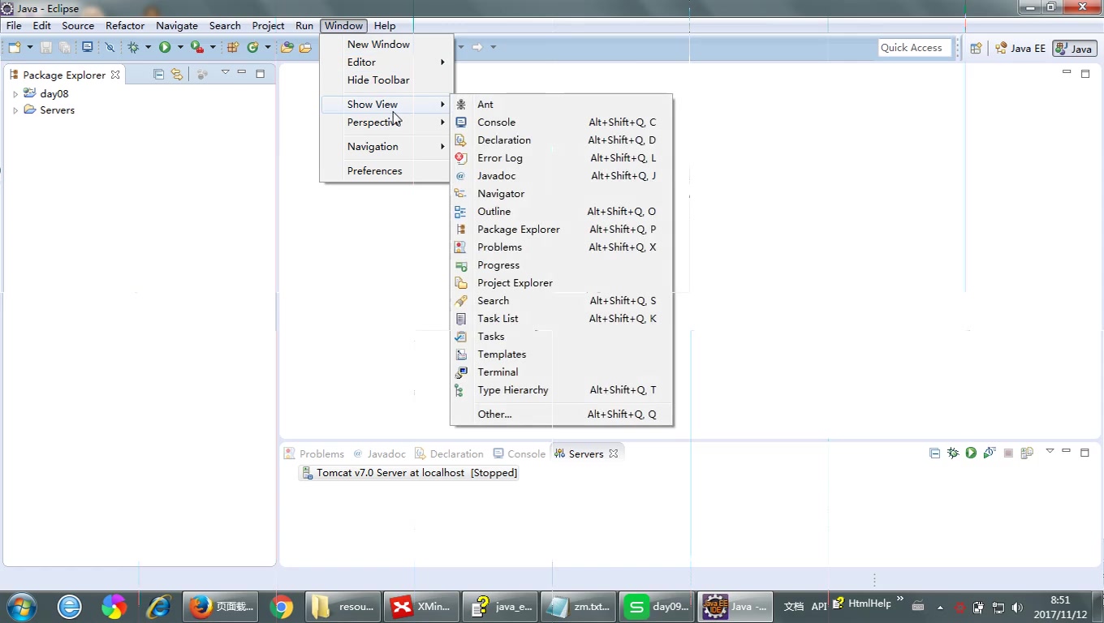Viewport: 1104px width, 623px height.
Task: Expand the Navigation submenu
Action: 386,147
